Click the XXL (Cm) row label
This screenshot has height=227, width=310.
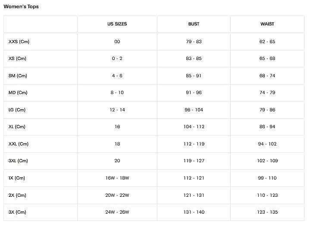click(19, 144)
